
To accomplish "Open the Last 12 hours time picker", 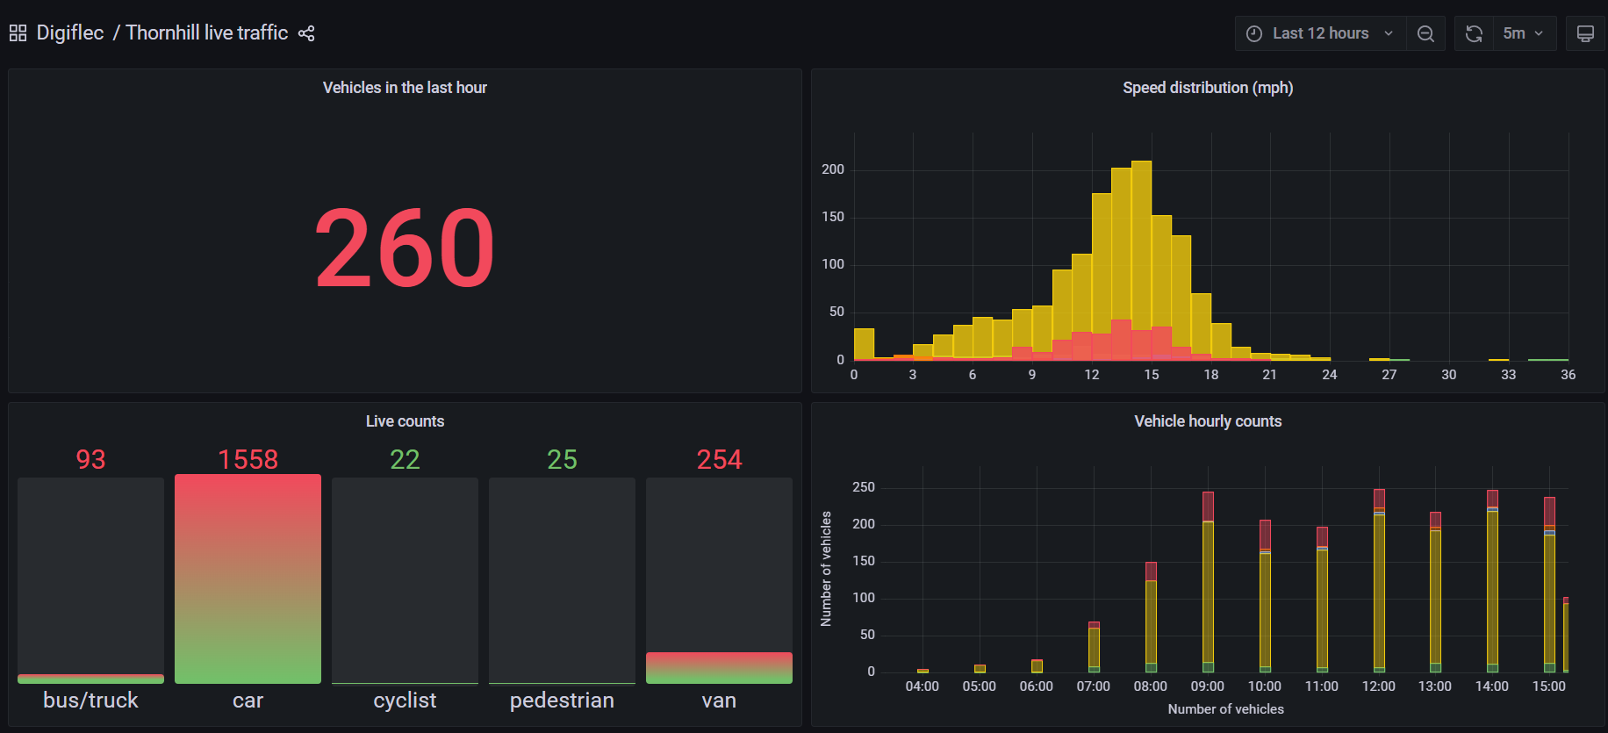I will (x=1320, y=33).
